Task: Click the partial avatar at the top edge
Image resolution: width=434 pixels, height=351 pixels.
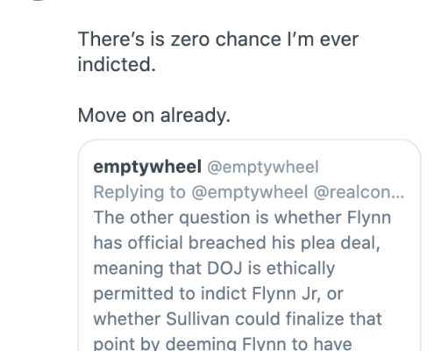Action: (38, 0)
